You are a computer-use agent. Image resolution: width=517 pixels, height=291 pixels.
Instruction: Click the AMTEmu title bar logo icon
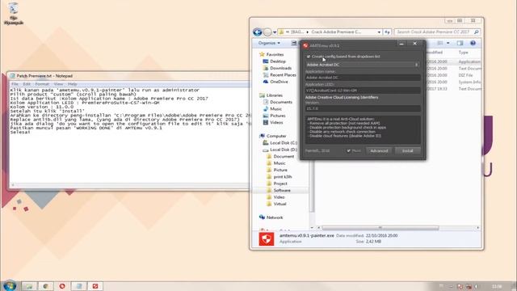pyautogui.click(x=305, y=45)
